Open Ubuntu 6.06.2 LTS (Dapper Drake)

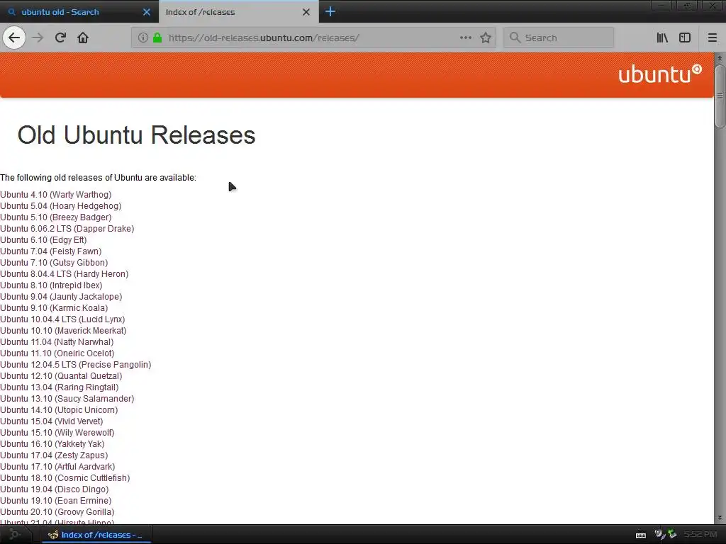[x=67, y=229]
